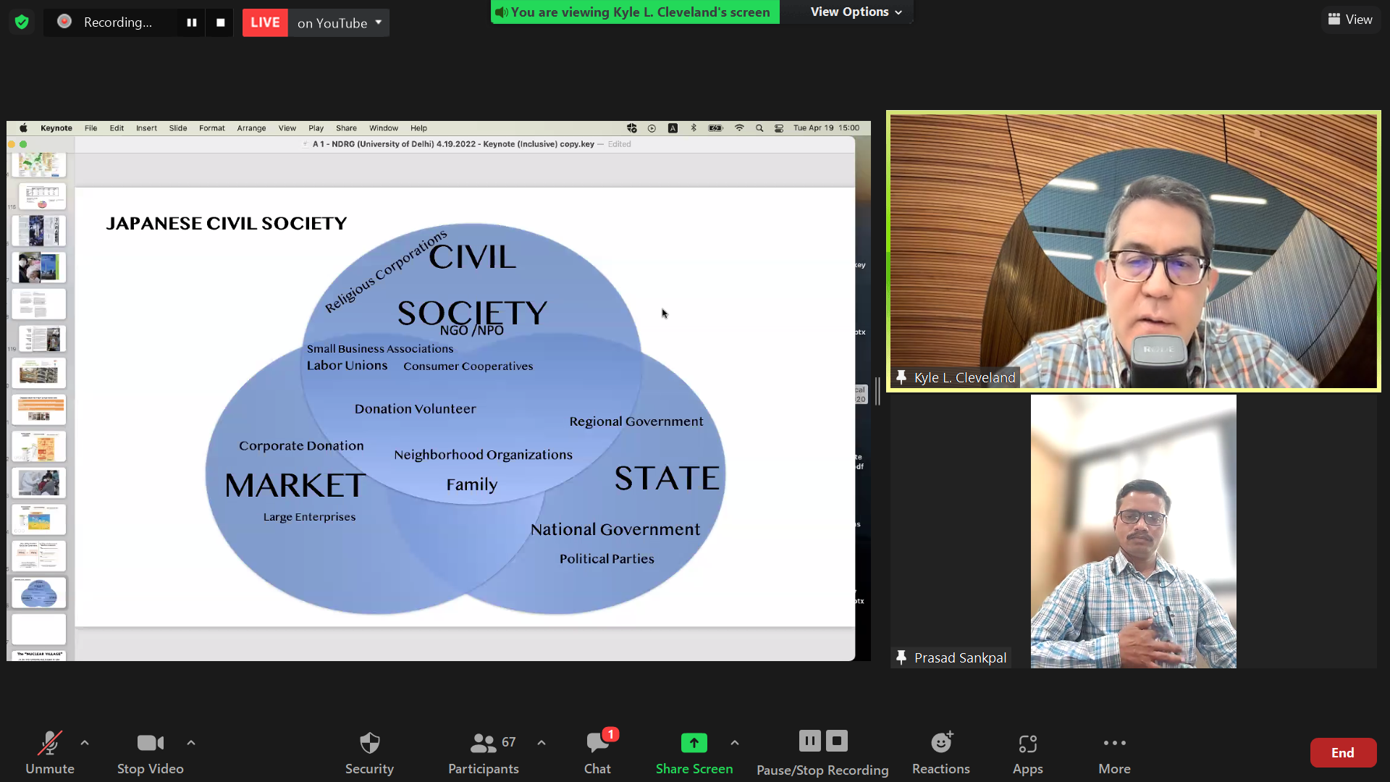Click the green encryption shield icon
Screen dimensions: 1390x782
tap(22, 22)
